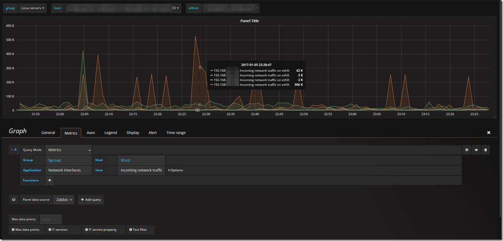Click the 306 K tooltip value

tap(298, 85)
